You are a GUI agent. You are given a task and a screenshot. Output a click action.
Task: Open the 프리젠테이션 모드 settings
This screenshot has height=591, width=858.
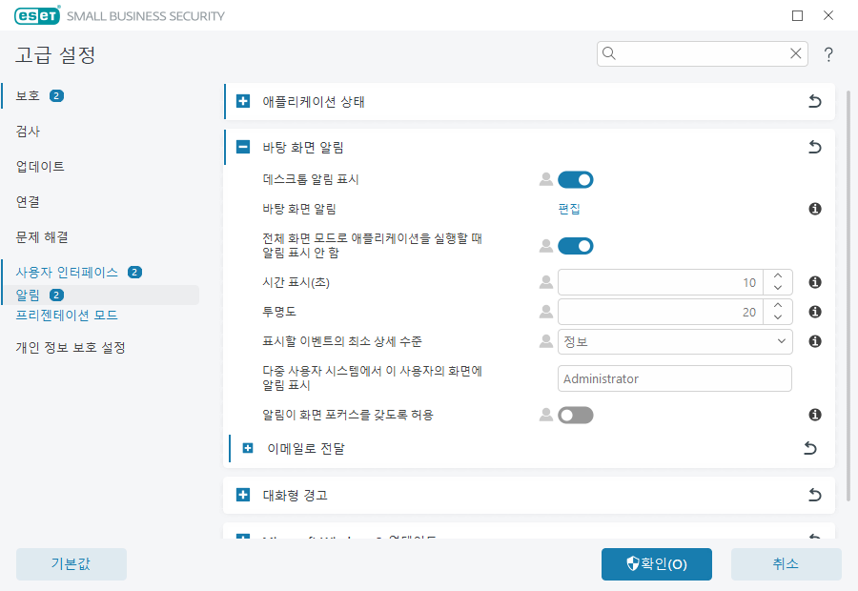pyautogui.click(x=61, y=316)
